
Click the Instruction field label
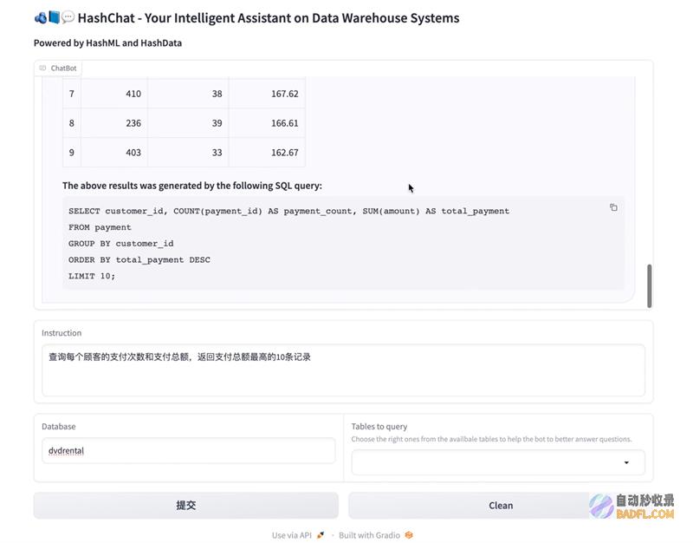62,333
